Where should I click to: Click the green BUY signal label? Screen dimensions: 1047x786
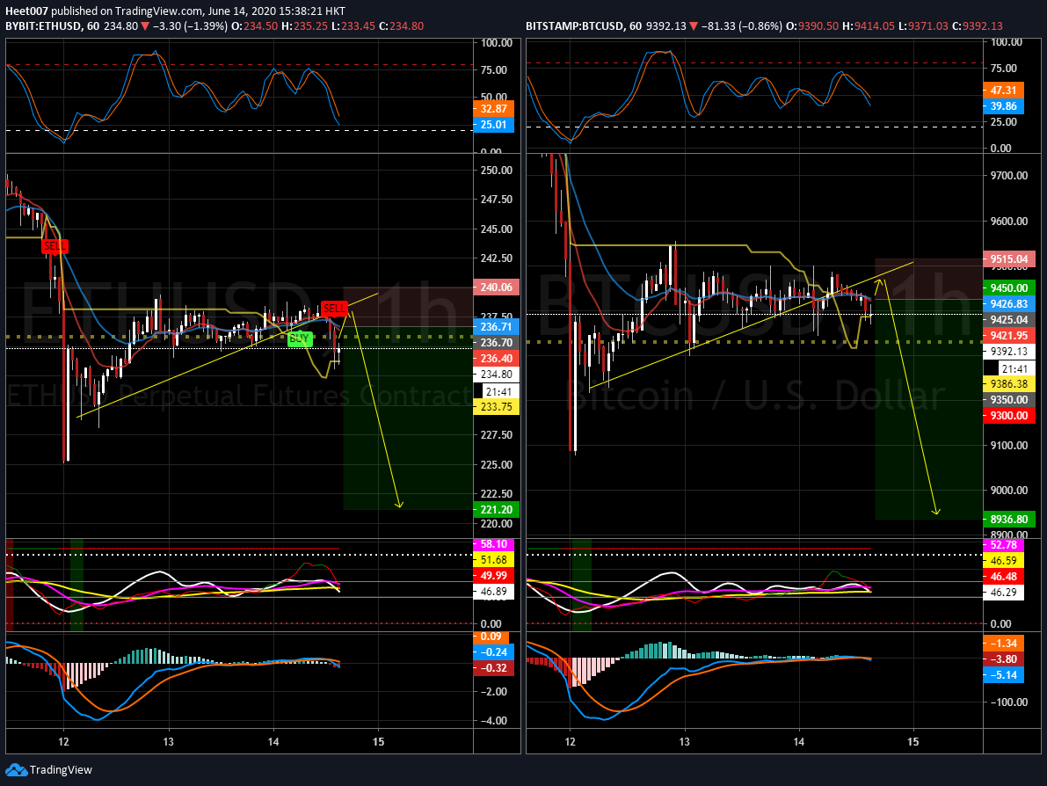299,338
